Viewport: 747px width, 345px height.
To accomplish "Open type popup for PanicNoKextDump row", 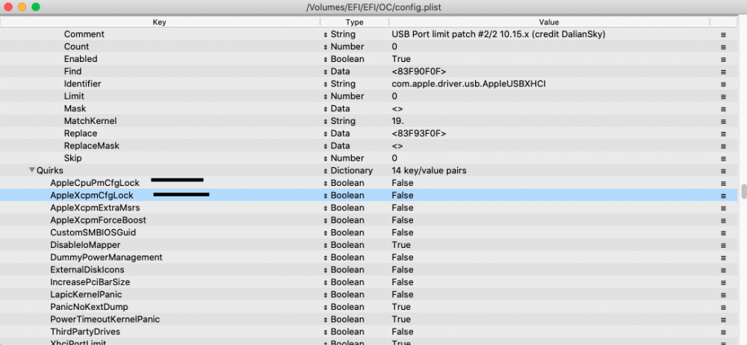I will pos(326,307).
